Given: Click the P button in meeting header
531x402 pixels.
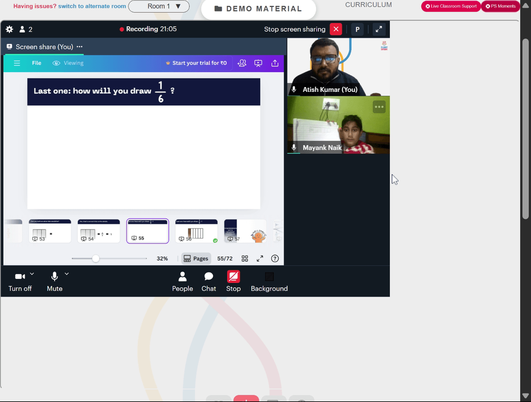Looking at the screenshot, I should (x=357, y=29).
